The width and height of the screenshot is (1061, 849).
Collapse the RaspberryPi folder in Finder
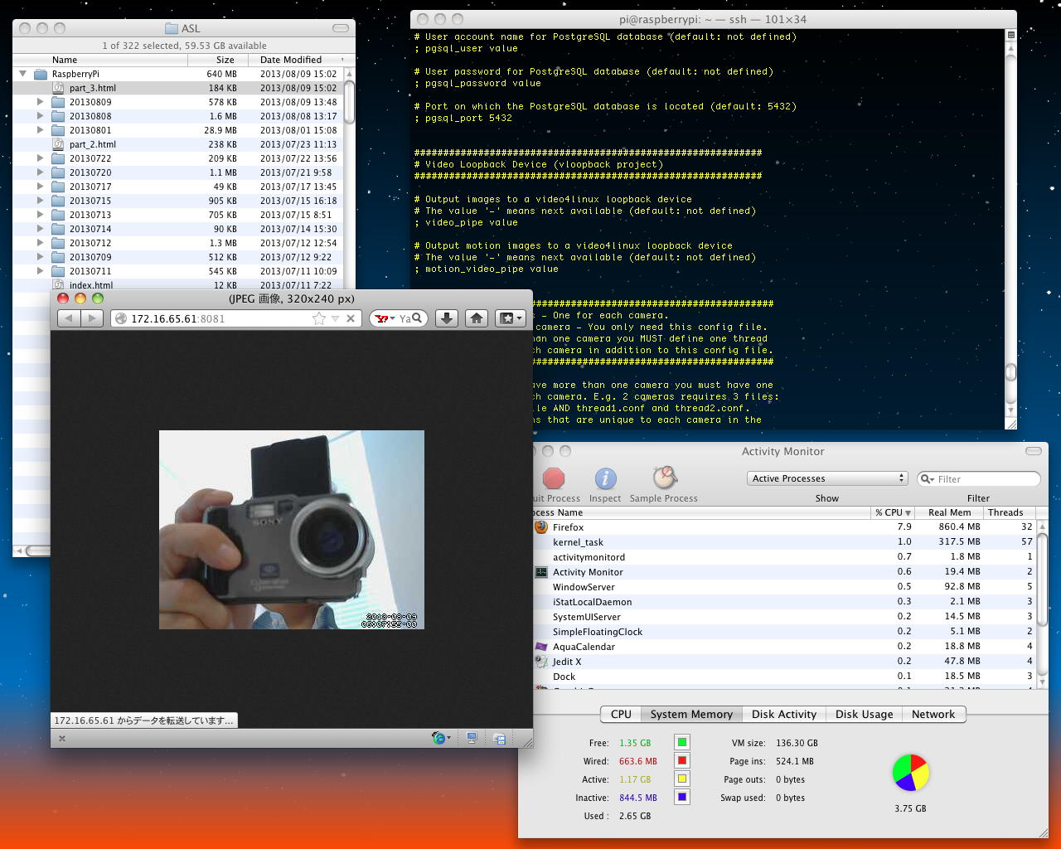(23, 74)
